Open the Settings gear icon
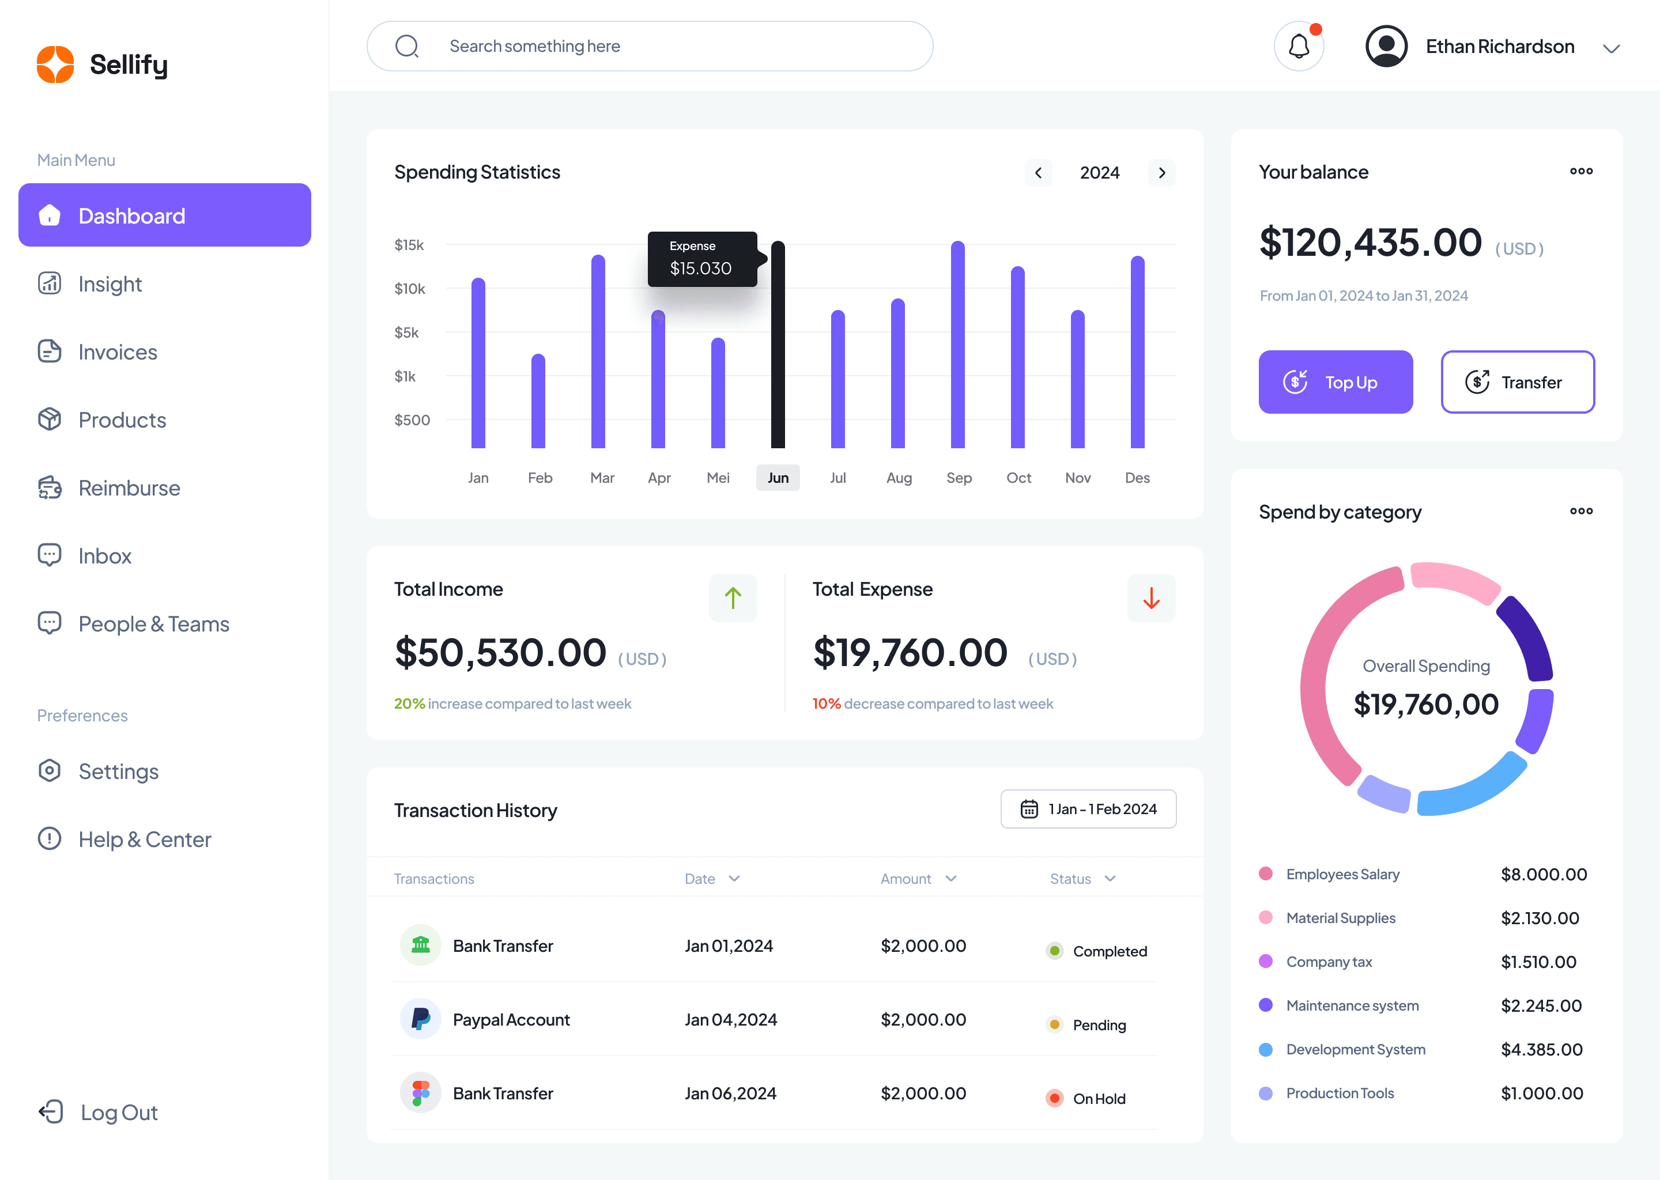 point(48,770)
